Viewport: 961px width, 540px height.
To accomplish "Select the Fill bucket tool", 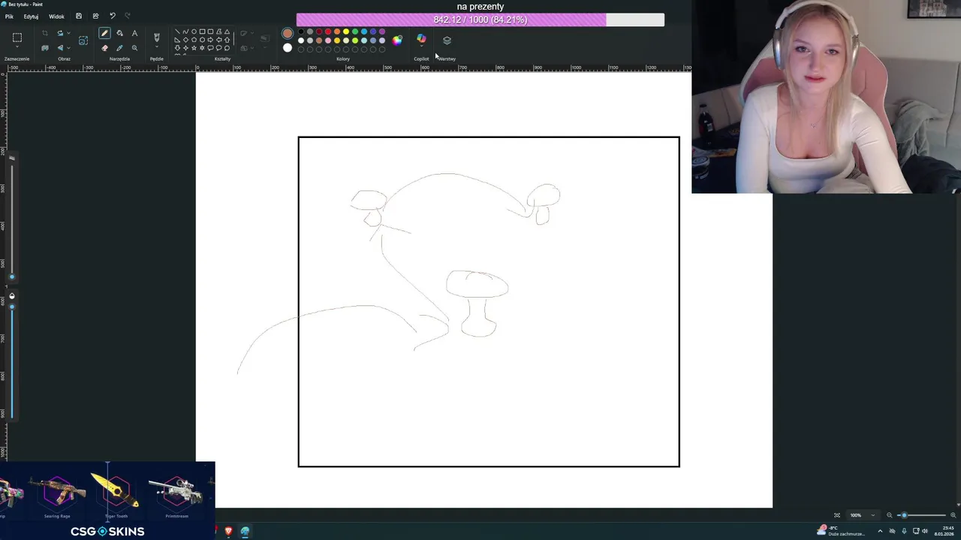I will (x=119, y=33).
